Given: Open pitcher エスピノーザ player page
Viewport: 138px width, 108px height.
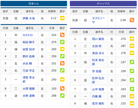Looking at the screenshot, I should pyautogui.click(x=98, y=20).
